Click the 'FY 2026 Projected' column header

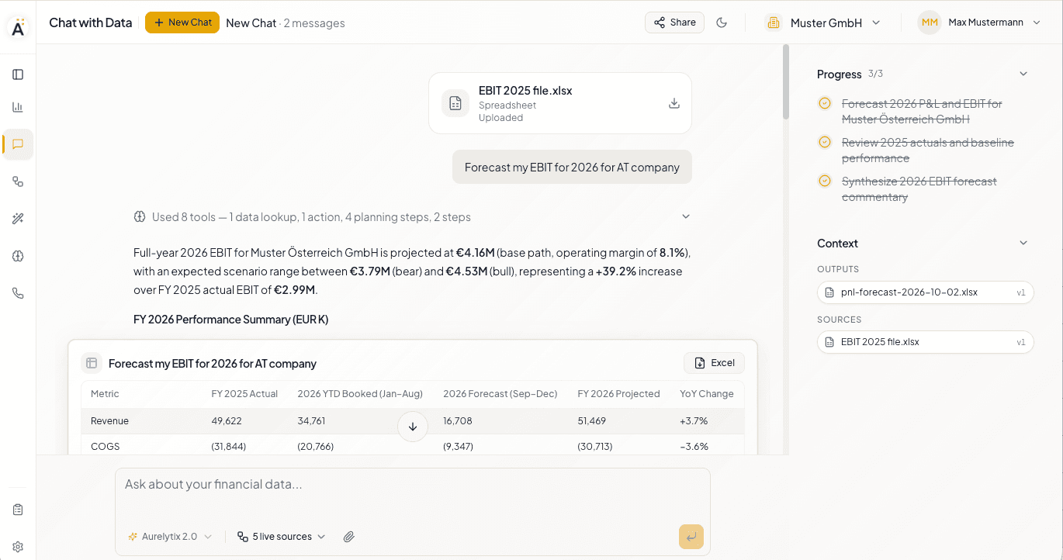(618, 394)
